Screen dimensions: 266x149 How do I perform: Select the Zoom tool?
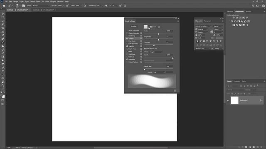click(3, 86)
